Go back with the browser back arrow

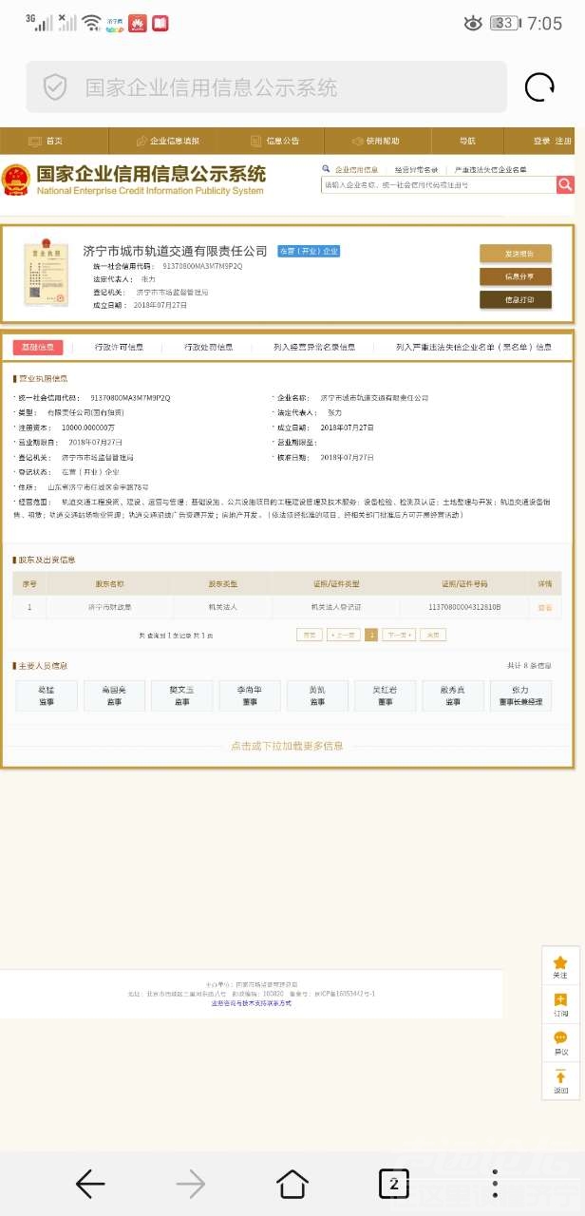[90, 1184]
